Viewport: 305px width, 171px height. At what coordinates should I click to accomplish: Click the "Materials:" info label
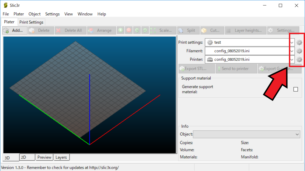[189, 157]
